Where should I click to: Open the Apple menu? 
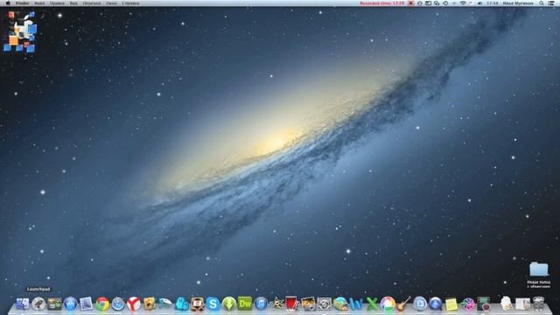(8, 3)
